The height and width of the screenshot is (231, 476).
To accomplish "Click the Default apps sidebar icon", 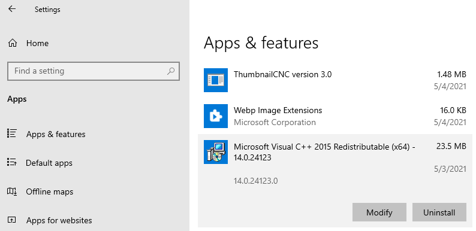I will [11, 162].
